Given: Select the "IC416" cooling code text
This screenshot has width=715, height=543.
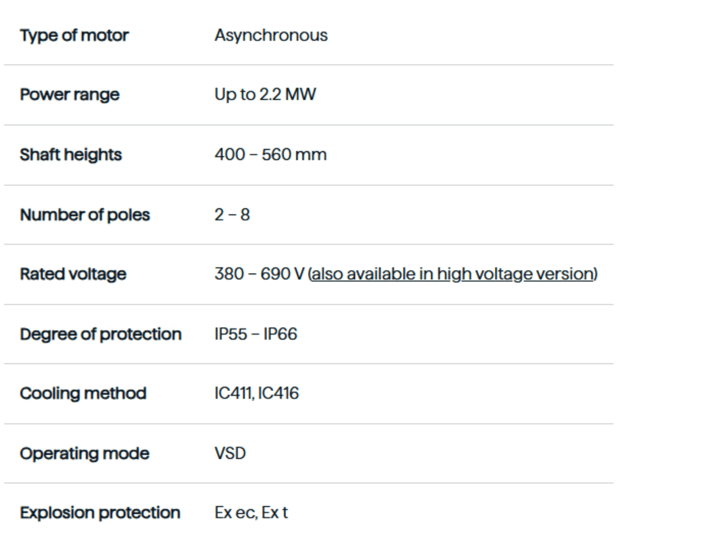Looking at the screenshot, I should click(x=278, y=394).
